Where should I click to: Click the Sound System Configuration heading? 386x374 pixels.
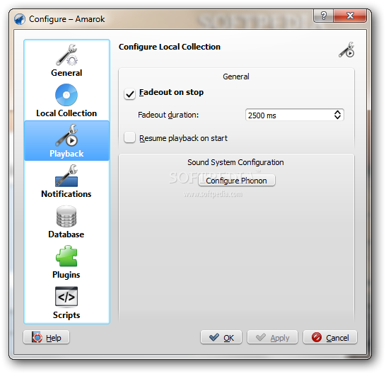(x=235, y=162)
